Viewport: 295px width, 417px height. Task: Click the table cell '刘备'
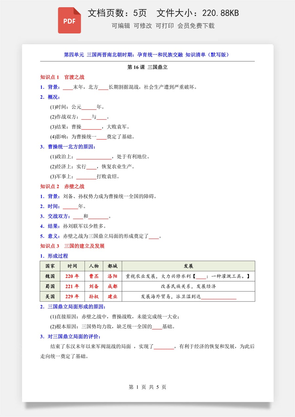[x=94, y=287]
